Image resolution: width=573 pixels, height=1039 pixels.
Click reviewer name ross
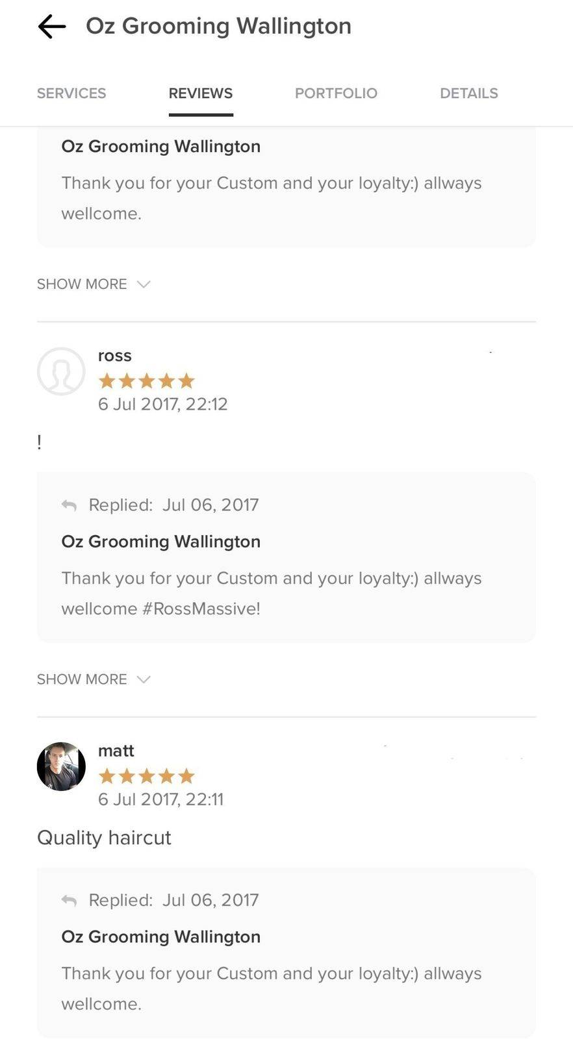point(115,356)
